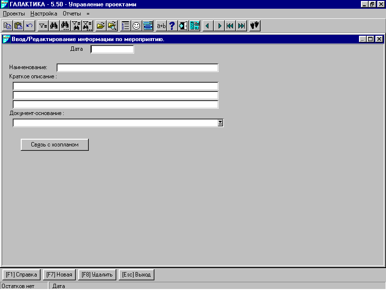Maximize the Ввод/Редактирование inner window
This screenshot has height=290, width=386.
[371, 39]
